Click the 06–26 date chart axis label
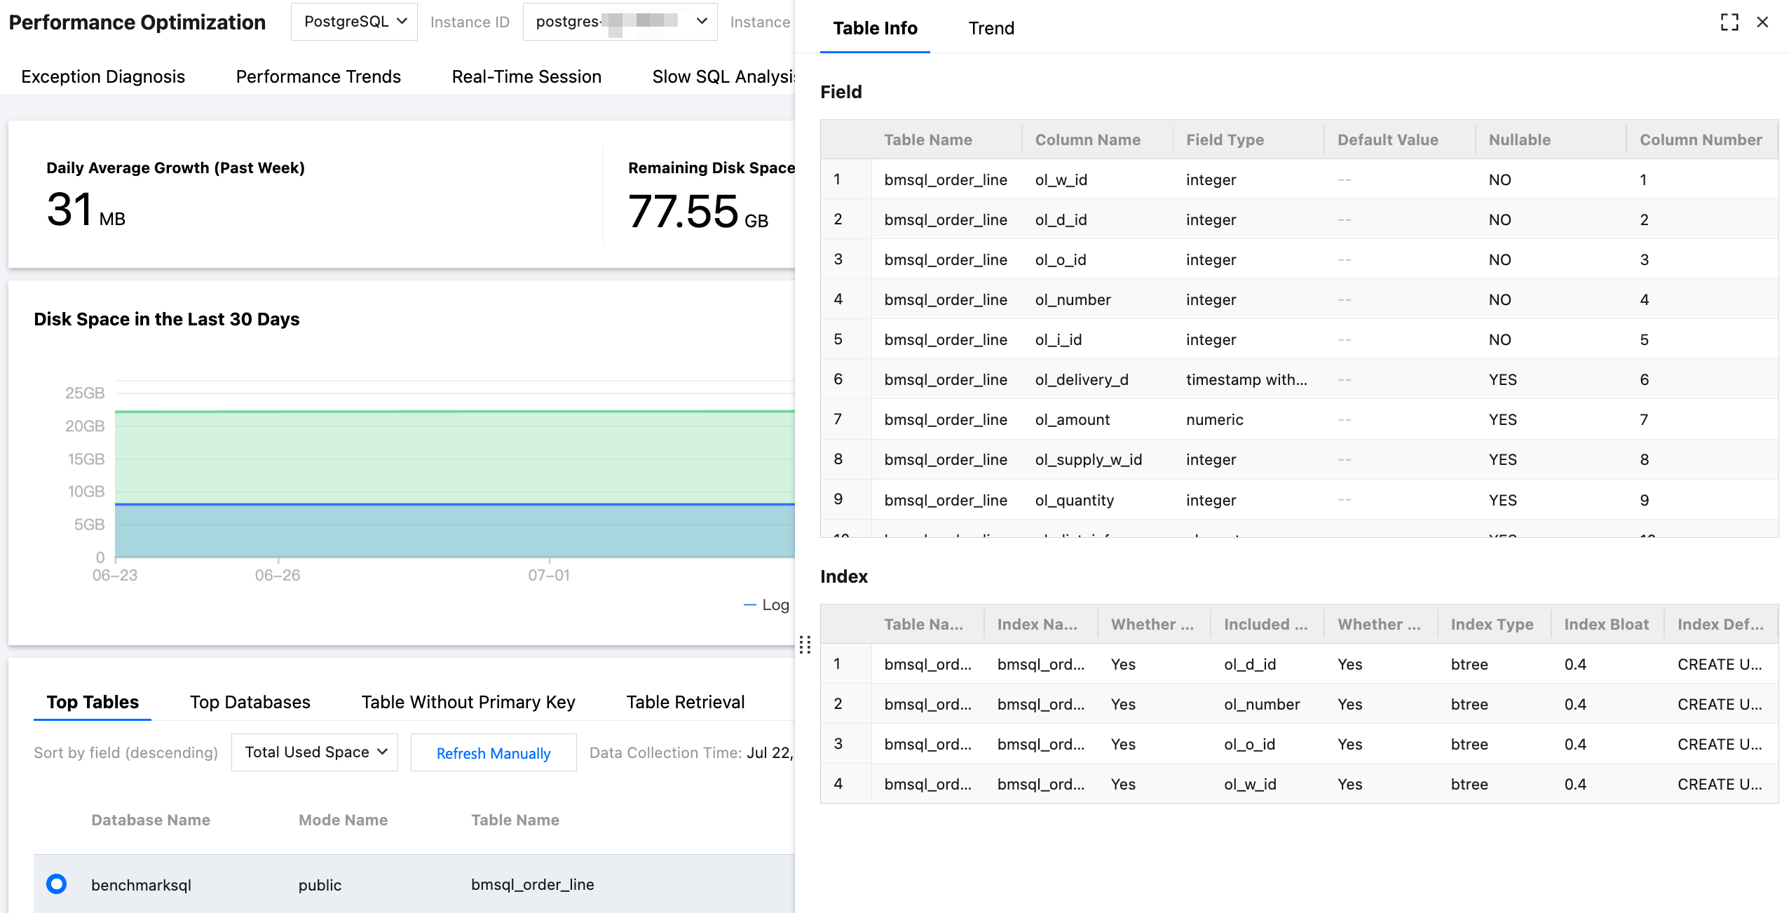Image resolution: width=1789 pixels, height=913 pixels. 278,575
